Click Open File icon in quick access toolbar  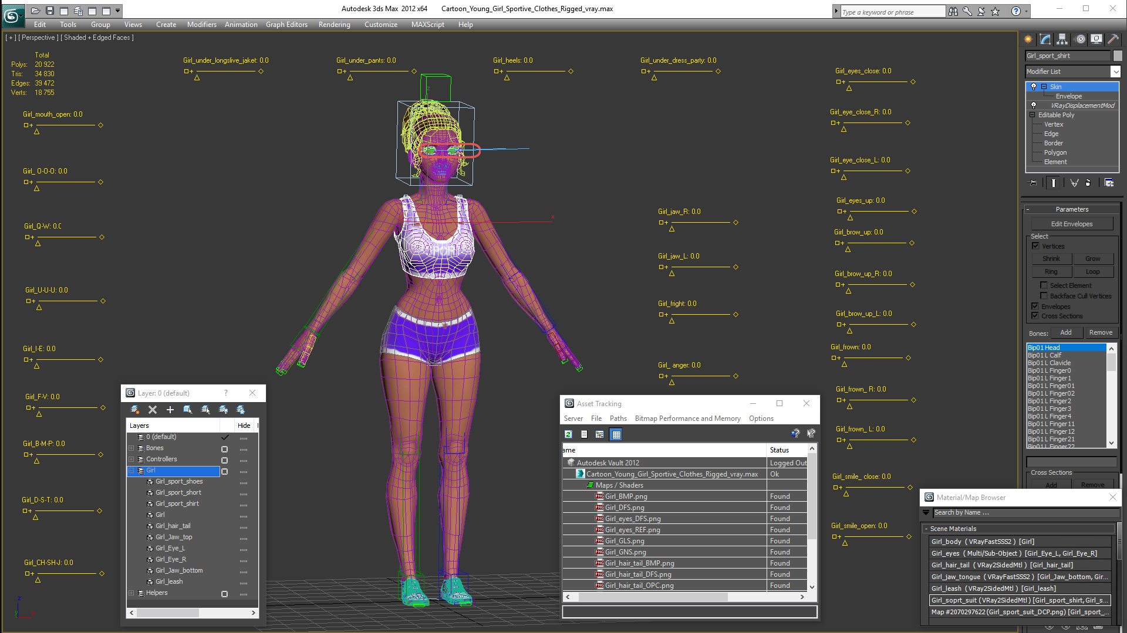(36, 11)
